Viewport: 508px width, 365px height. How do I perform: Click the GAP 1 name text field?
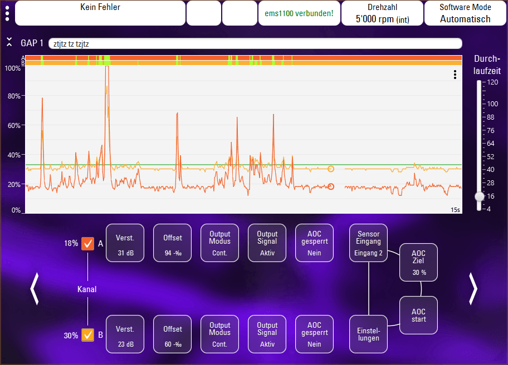pos(255,44)
